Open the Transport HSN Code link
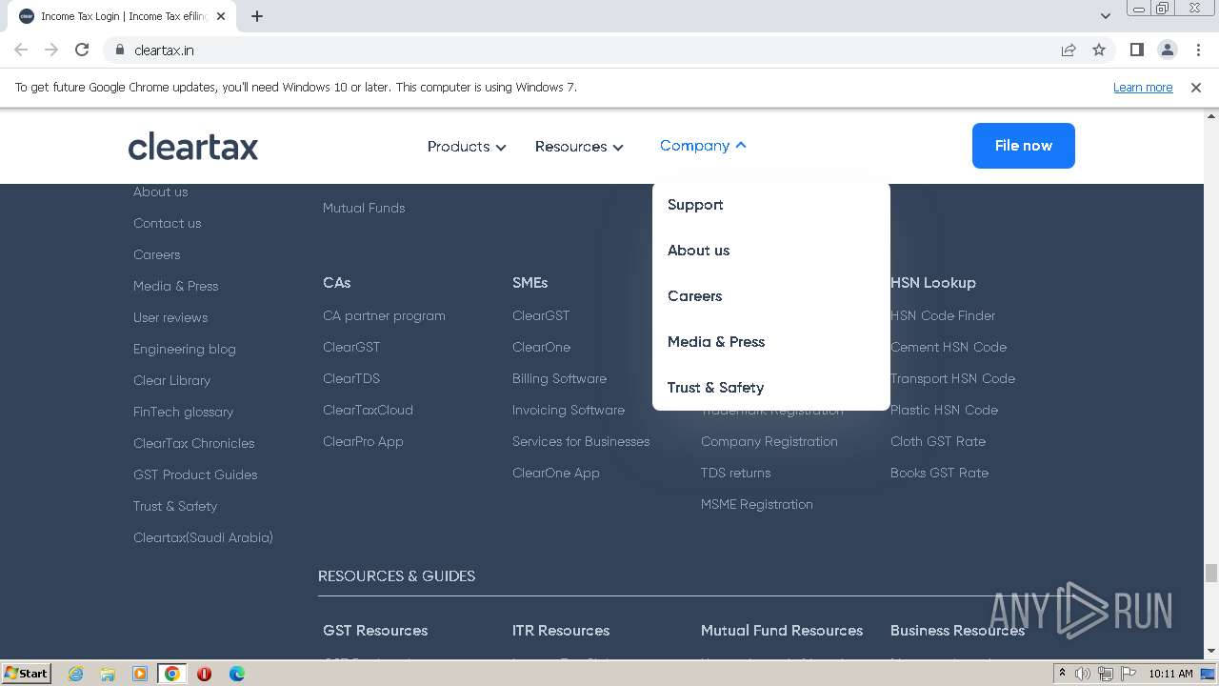Screen dimensions: 1219x686 (x=952, y=378)
